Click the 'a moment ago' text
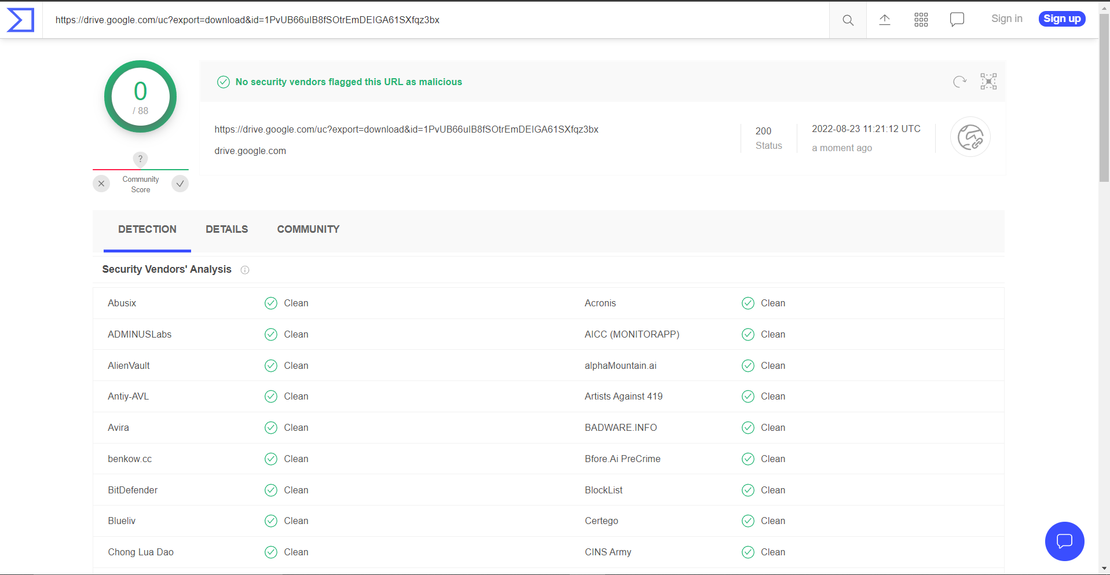This screenshot has width=1110, height=575. [842, 148]
